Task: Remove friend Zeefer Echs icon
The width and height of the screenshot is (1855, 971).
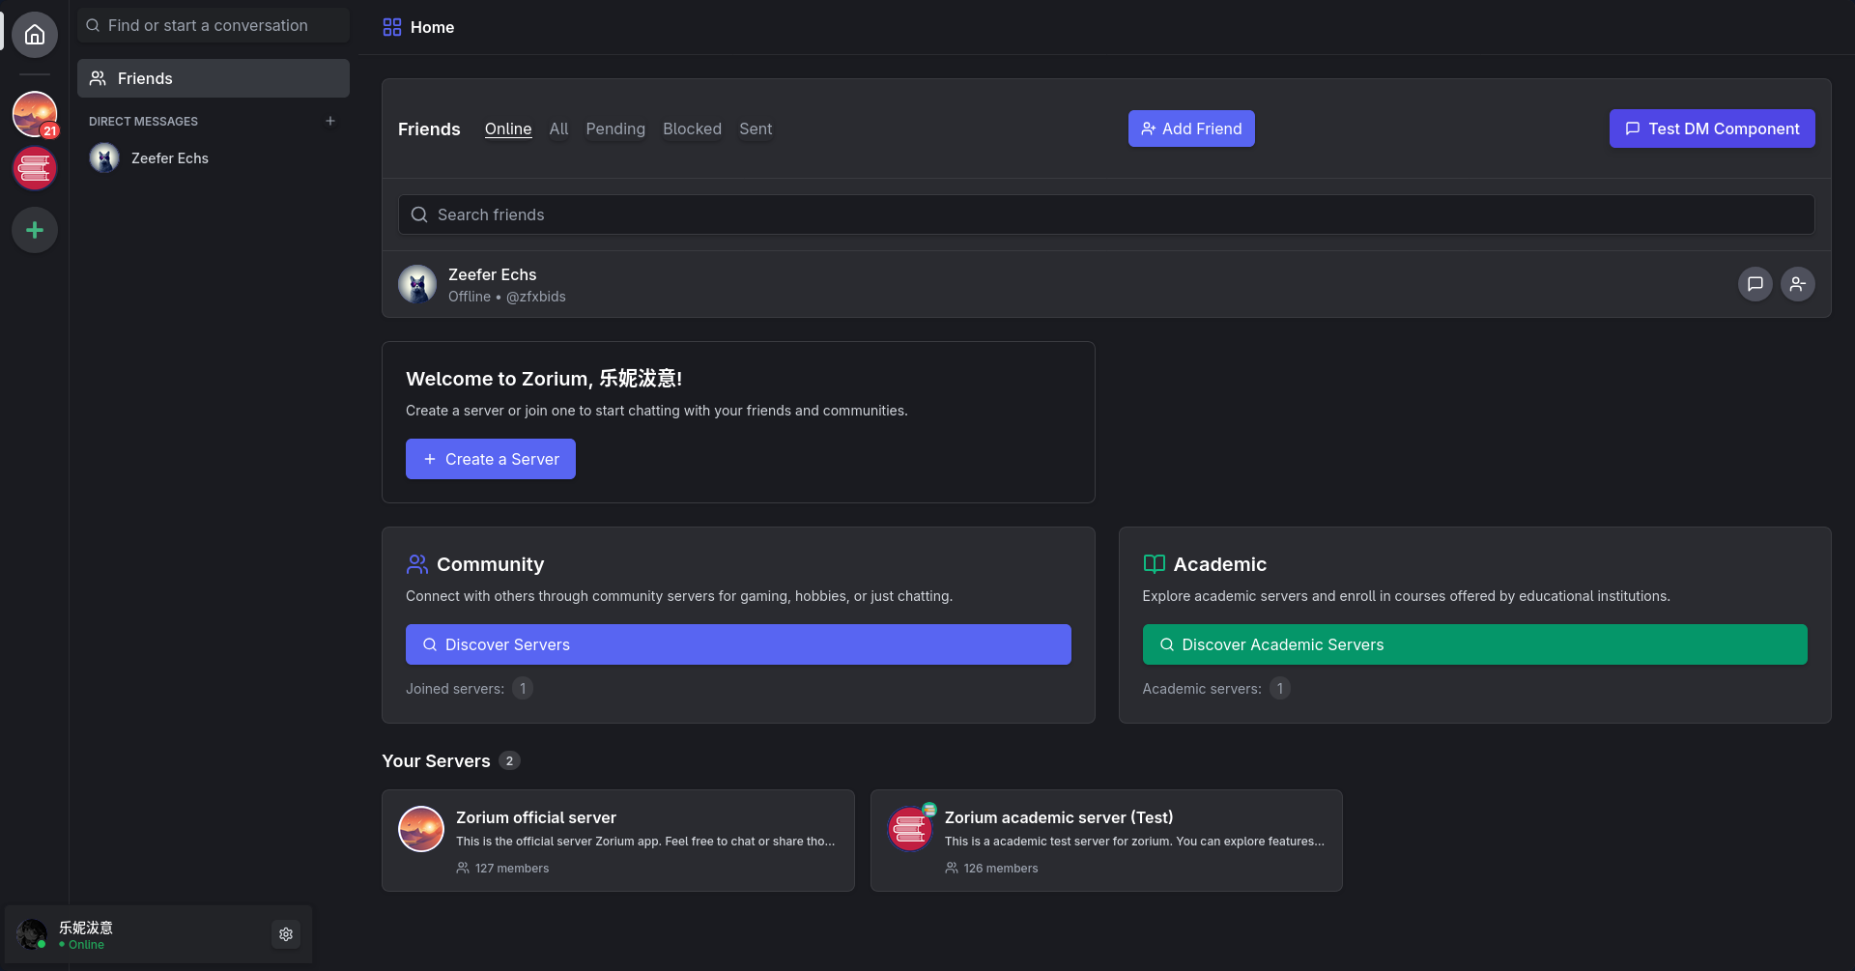Action: click(1797, 284)
